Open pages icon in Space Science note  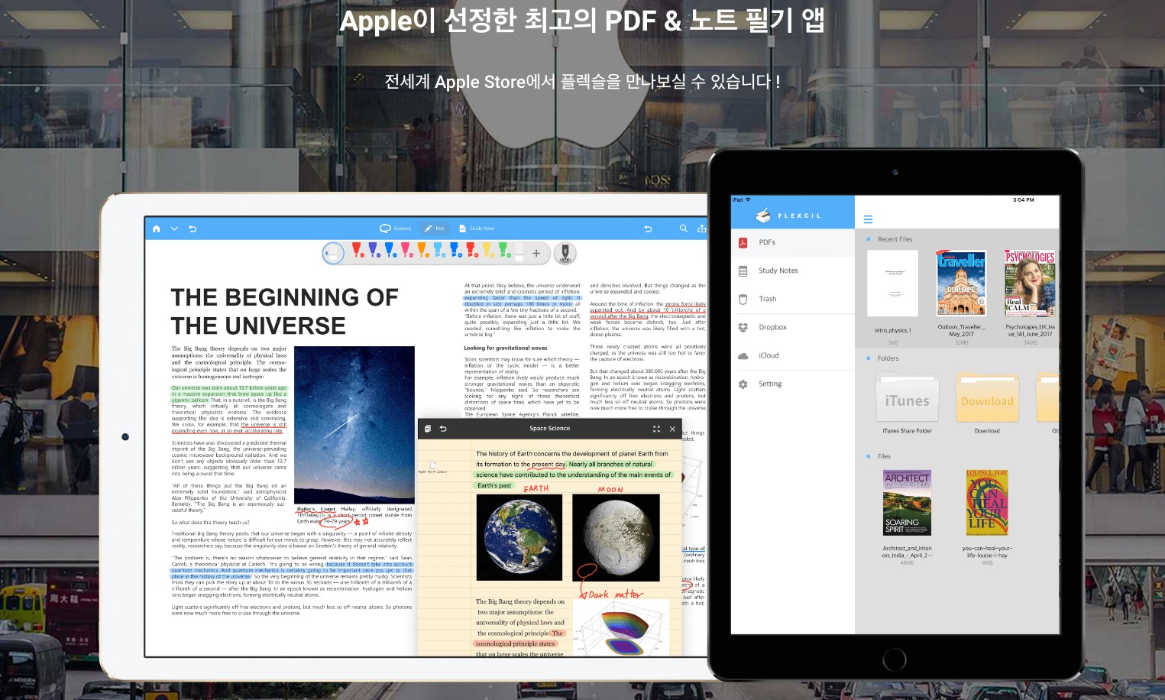click(428, 429)
